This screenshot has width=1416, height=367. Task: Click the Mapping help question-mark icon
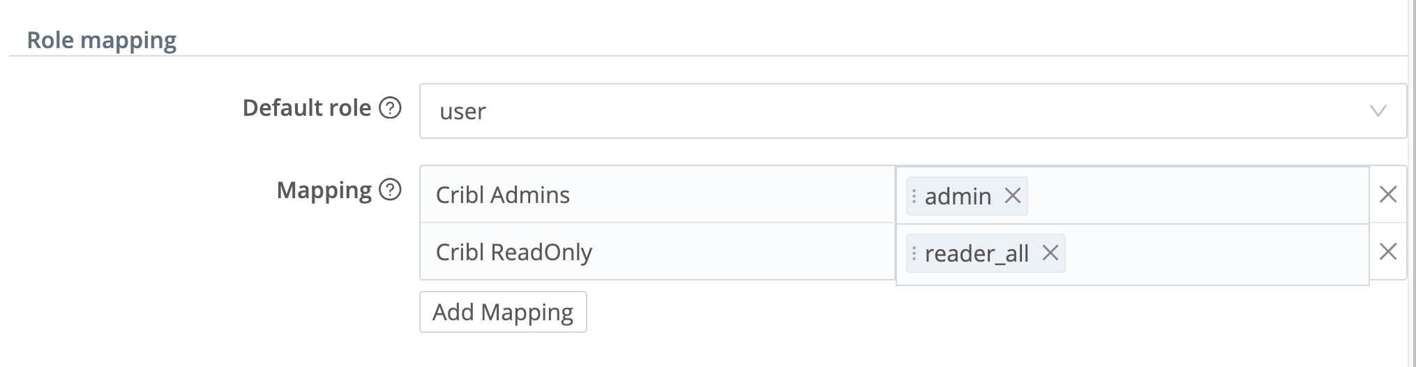(390, 190)
